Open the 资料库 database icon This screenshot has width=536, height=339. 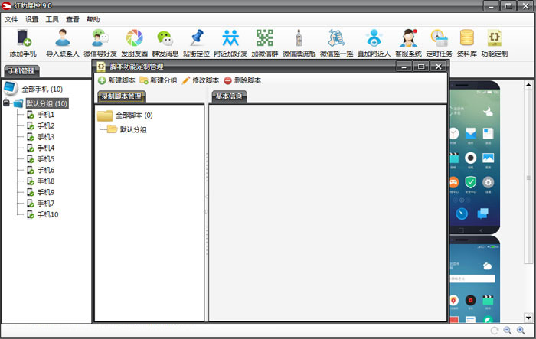pyautogui.click(x=466, y=43)
